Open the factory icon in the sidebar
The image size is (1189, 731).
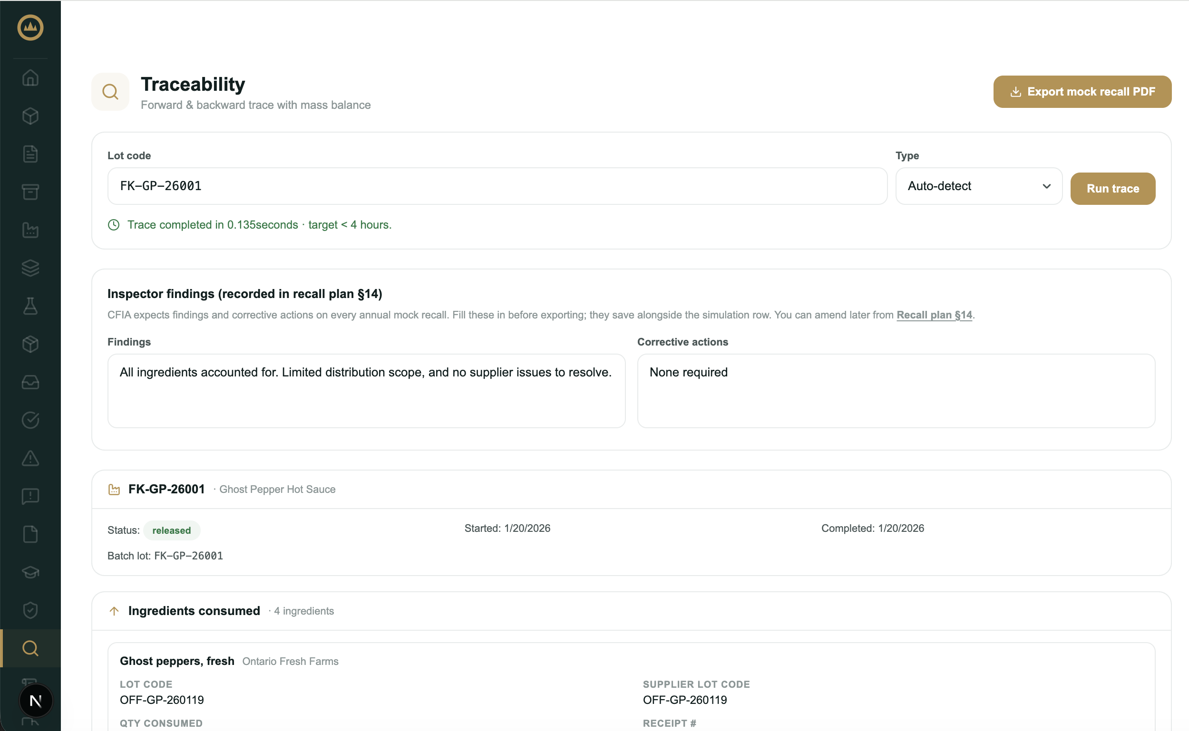tap(30, 230)
